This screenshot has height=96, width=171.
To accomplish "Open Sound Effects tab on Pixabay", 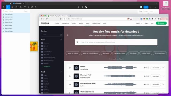I will point(96,23).
